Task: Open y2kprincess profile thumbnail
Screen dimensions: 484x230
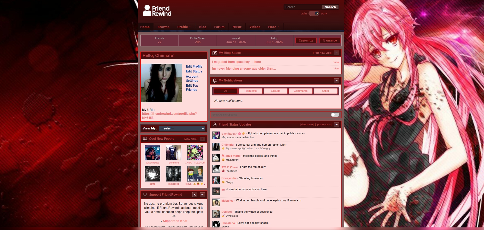Action: tap(152, 153)
